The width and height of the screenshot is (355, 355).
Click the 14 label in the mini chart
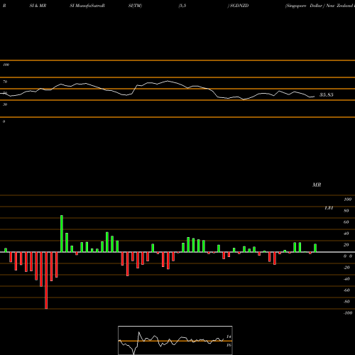(229, 337)
